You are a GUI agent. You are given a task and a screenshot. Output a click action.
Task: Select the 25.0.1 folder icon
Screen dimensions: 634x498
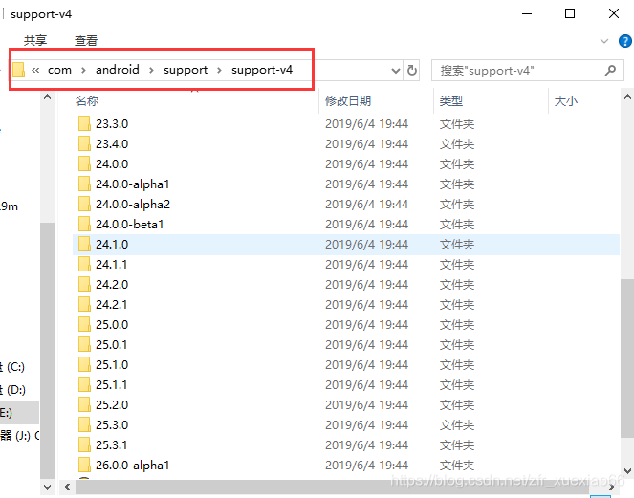(84, 344)
